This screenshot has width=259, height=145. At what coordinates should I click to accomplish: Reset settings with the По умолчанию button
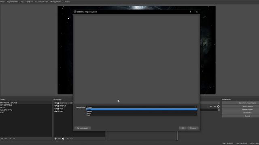pos(83,128)
